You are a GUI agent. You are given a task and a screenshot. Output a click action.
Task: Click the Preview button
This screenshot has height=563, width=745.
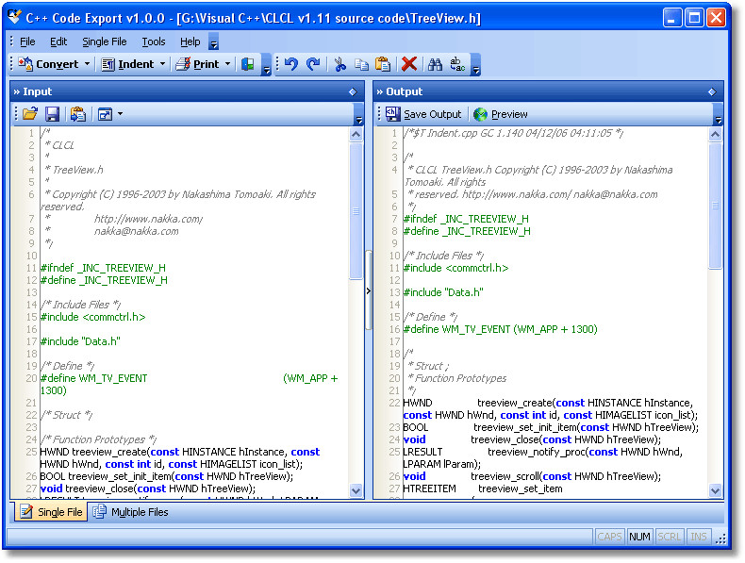(x=501, y=114)
